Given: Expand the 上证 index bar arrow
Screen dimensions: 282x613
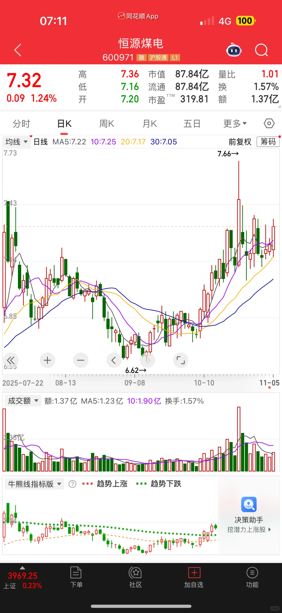Looking at the screenshot, I should coord(22,568).
